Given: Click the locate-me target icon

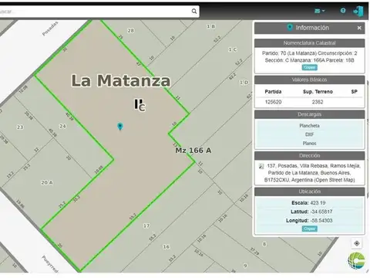Looking at the screenshot, I should 357,243.
